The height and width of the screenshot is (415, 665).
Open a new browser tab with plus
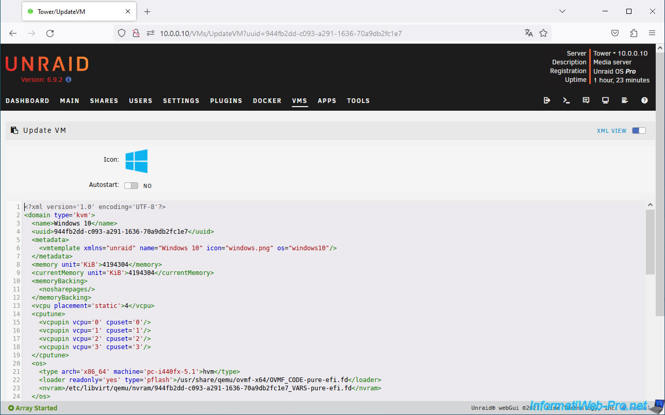pos(147,11)
